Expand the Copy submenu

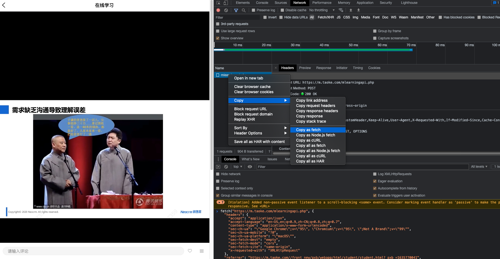(259, 100)
